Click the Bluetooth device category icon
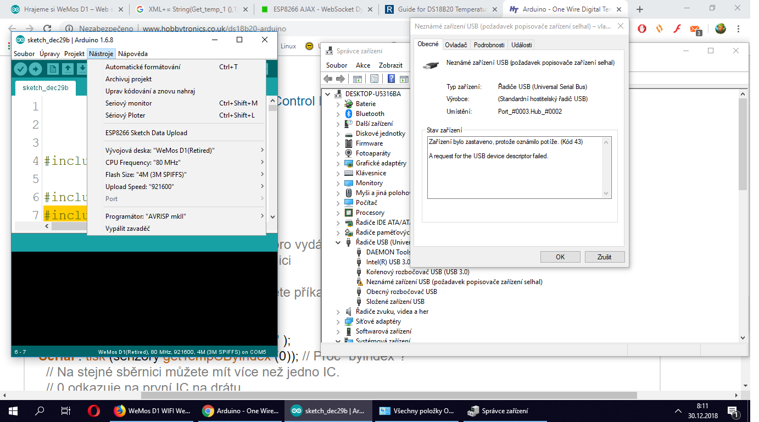 tap(349, 114)
